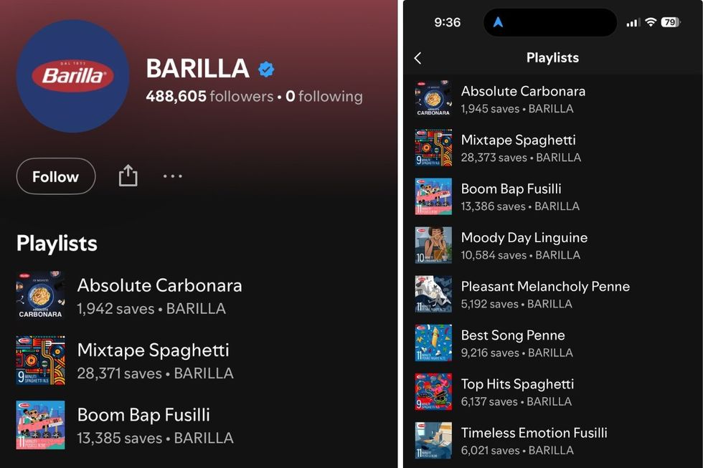Switch to the Playlists screen title
Image resolution: width=703 pixels, height=468 pixels.
pos(552,57)
